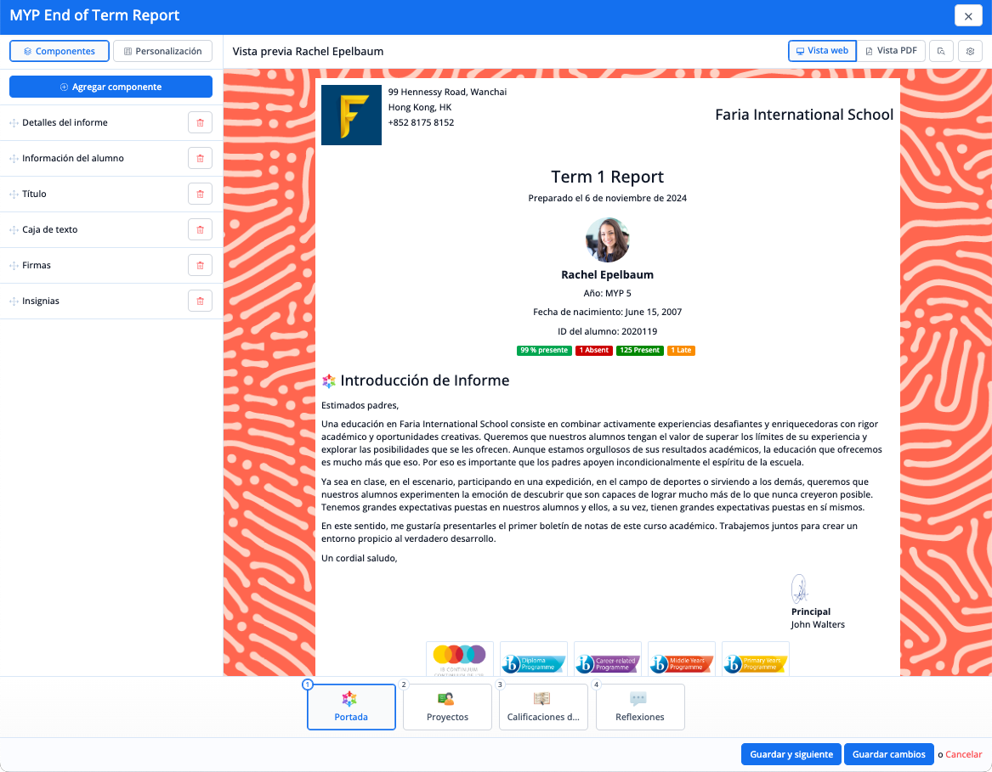Open the Personalización tab

162,51
